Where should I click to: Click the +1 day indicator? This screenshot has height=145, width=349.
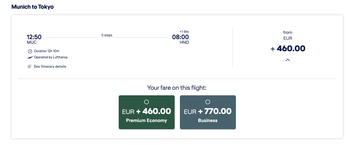(184, 32)
